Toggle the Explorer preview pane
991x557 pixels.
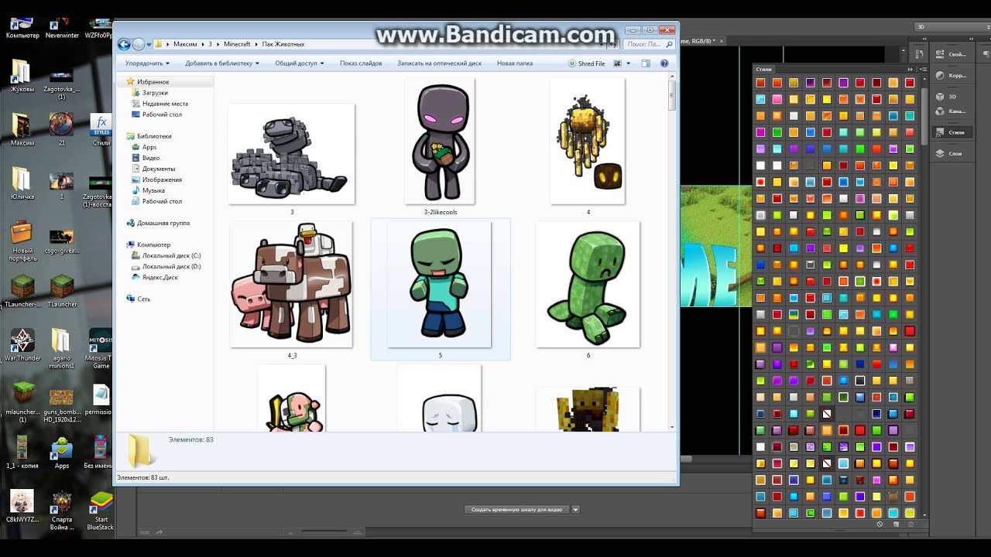[646, 63]
